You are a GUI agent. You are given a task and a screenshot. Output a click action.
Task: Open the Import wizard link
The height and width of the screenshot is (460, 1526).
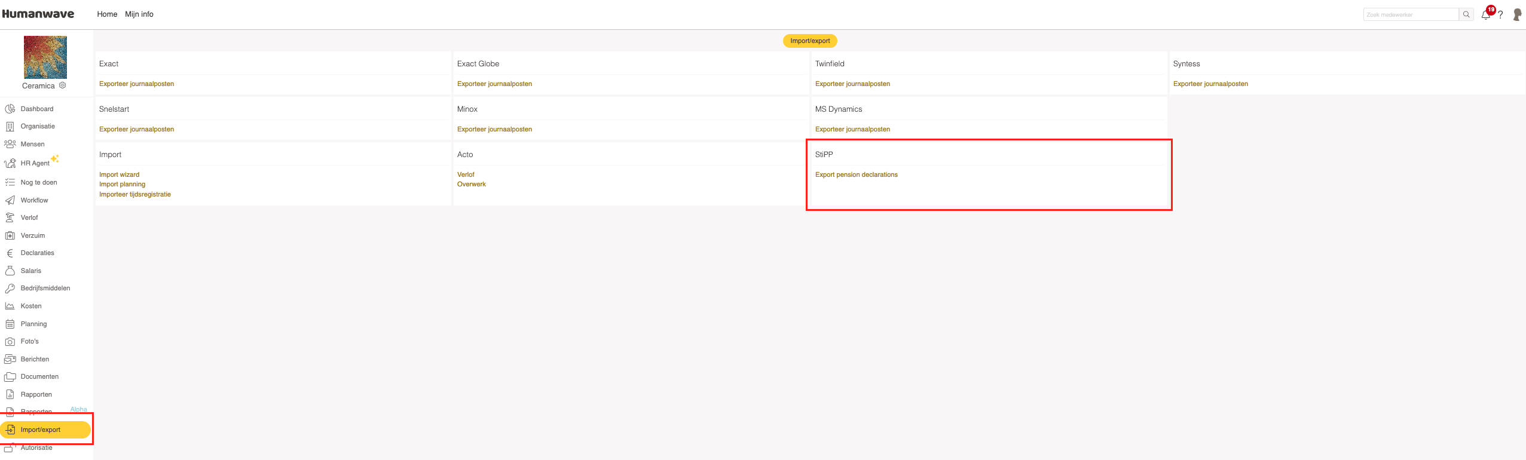pos(119,174)
